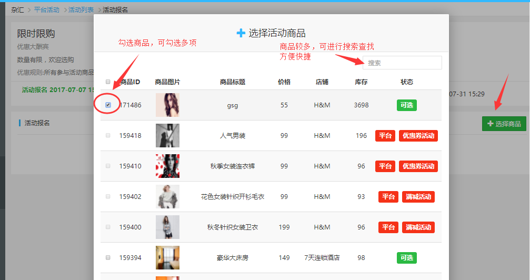The image size is (530, 280).
Task: Click thumbnail of 豪华大床房
Action: (x=167, y=257)
